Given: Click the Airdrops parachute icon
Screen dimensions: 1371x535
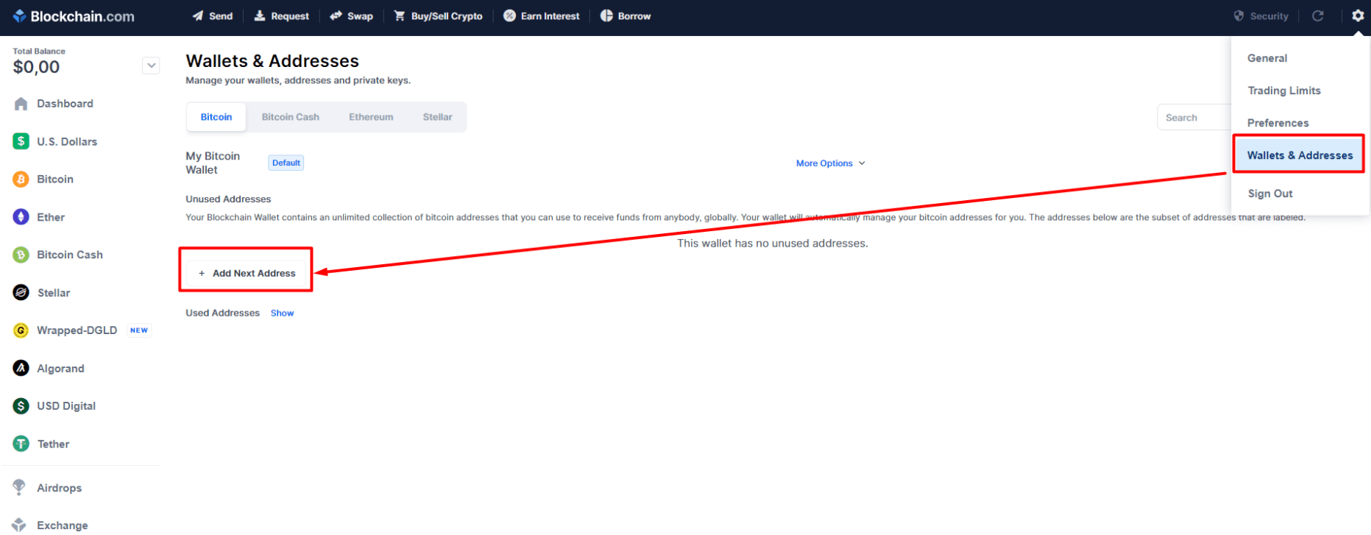Looking at the screenshot, I should [x=19, y=487].
